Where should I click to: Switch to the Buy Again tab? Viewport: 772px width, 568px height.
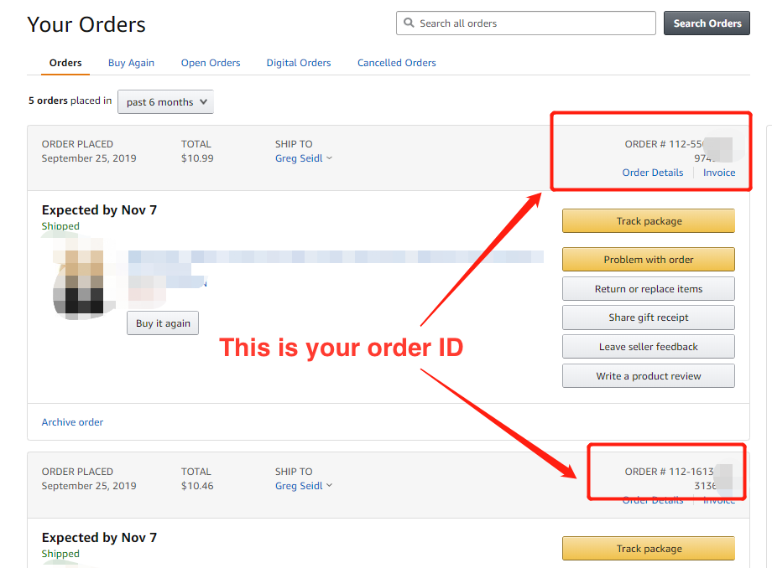[131, 63]
